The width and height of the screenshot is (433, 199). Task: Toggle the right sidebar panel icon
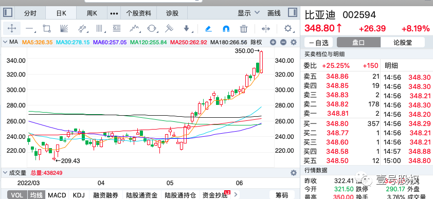293,13
